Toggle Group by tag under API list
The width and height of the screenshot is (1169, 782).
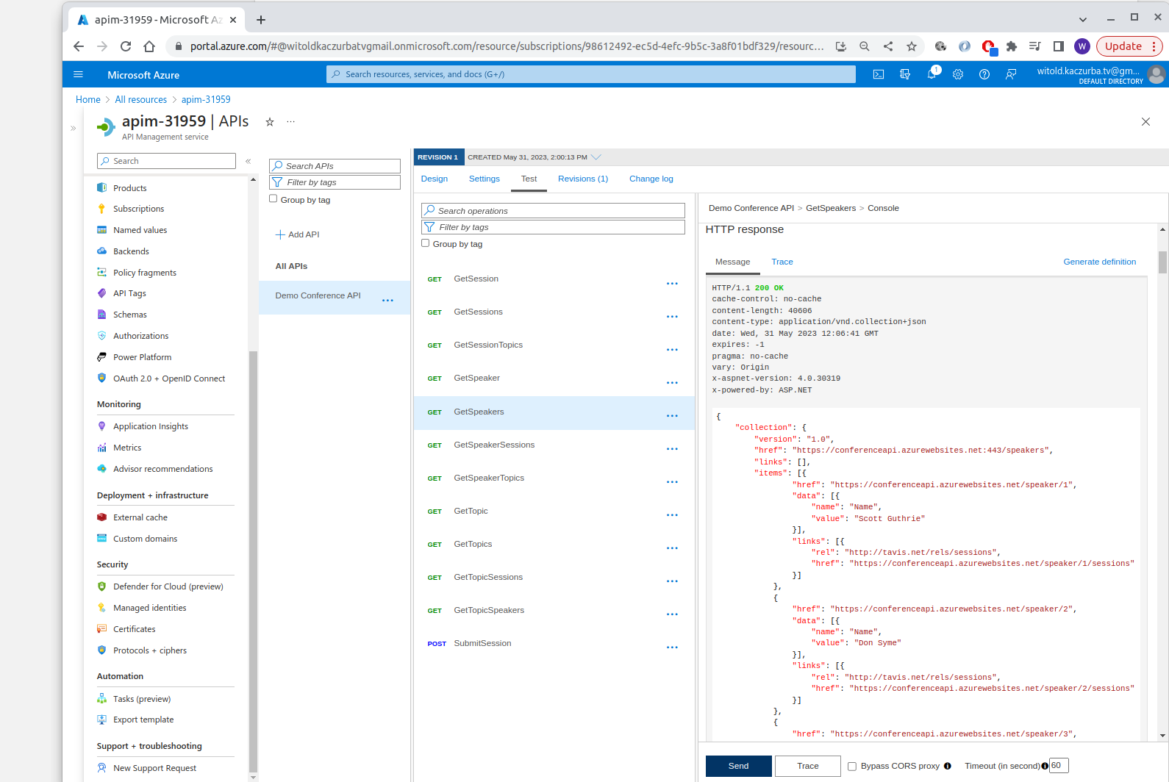(274, 199)
